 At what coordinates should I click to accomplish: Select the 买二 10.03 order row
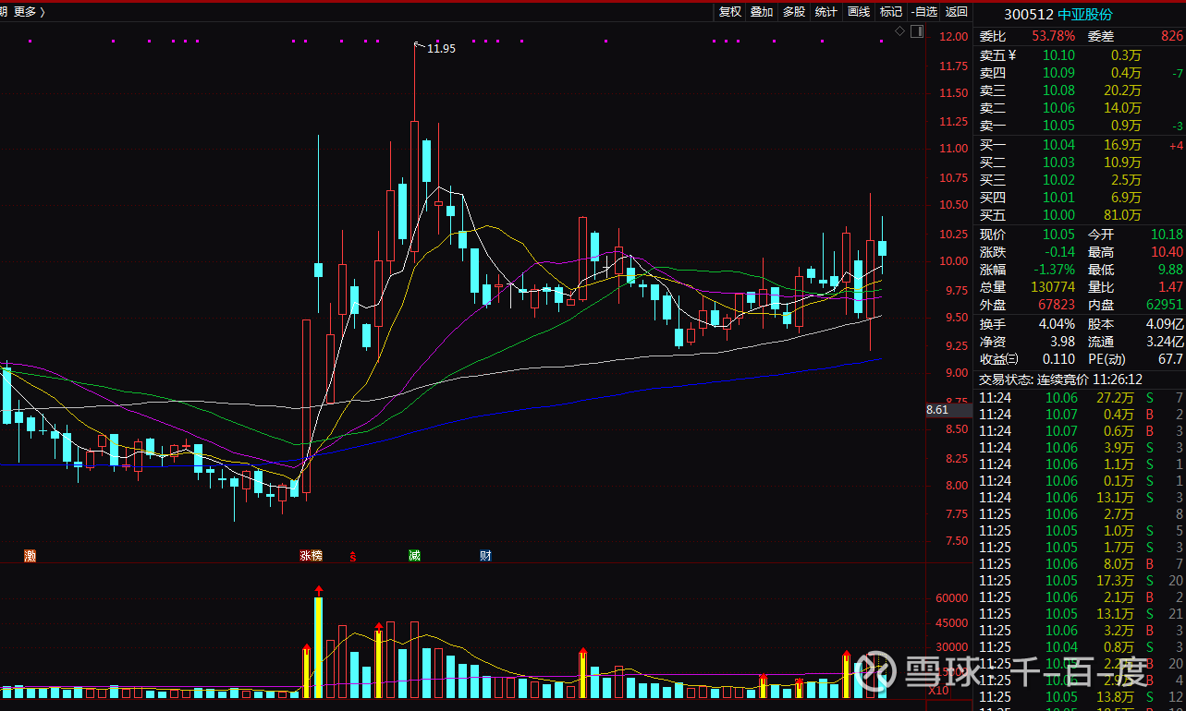click(1080, 163)
